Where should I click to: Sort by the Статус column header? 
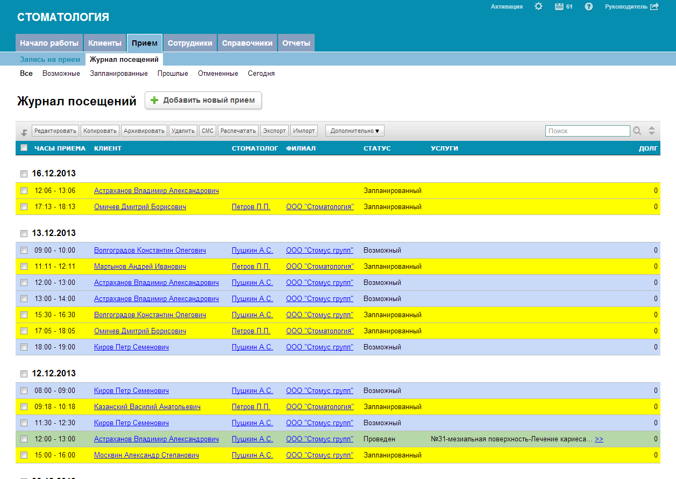[x=377, y=148]
